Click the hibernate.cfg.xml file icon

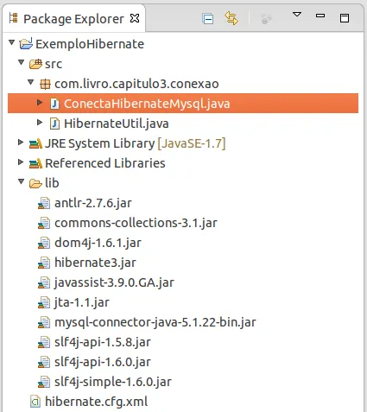[x=35, y=402]
